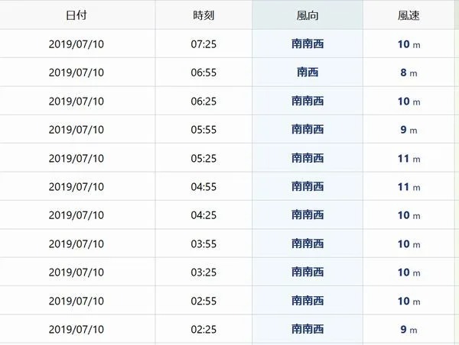Select the 風速 column header
Viewport: 459px width, 345px height.
point(409,15)
